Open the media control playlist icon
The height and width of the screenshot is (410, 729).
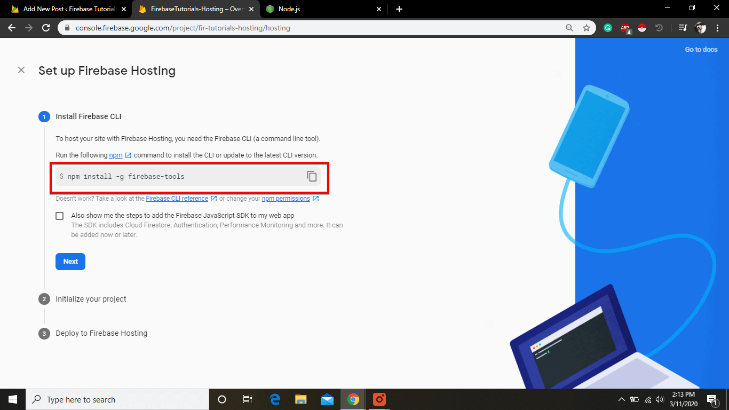683,28
